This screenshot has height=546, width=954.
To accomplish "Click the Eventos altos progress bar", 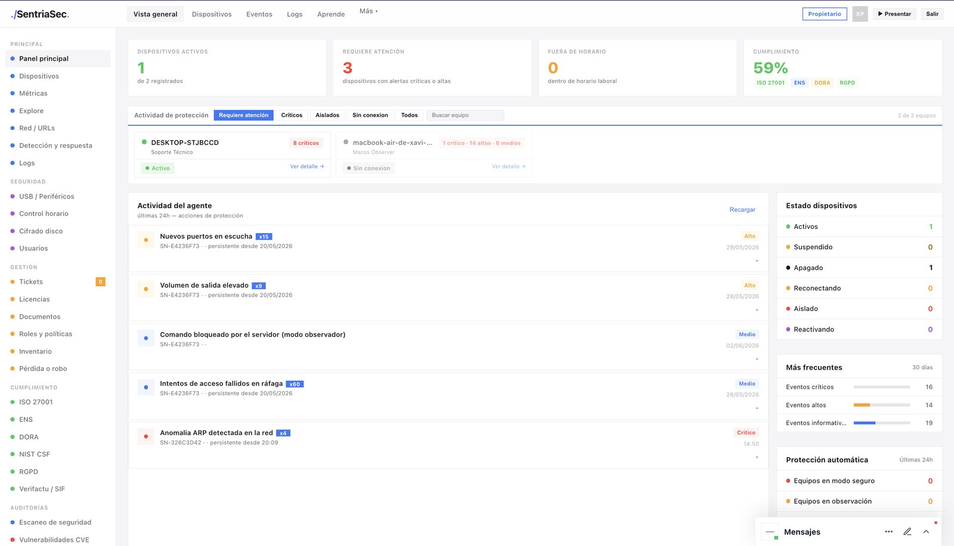I will tap(882, 405).
